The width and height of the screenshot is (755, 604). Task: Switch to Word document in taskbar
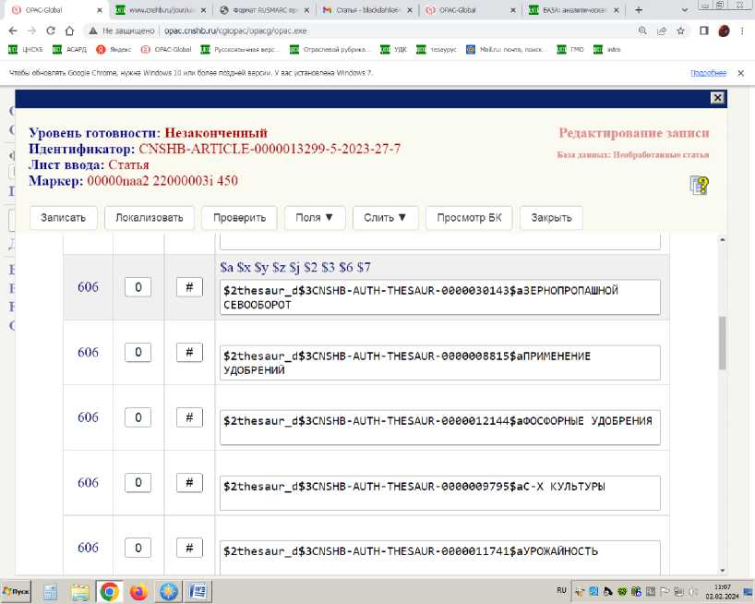[x=198, y=592]
